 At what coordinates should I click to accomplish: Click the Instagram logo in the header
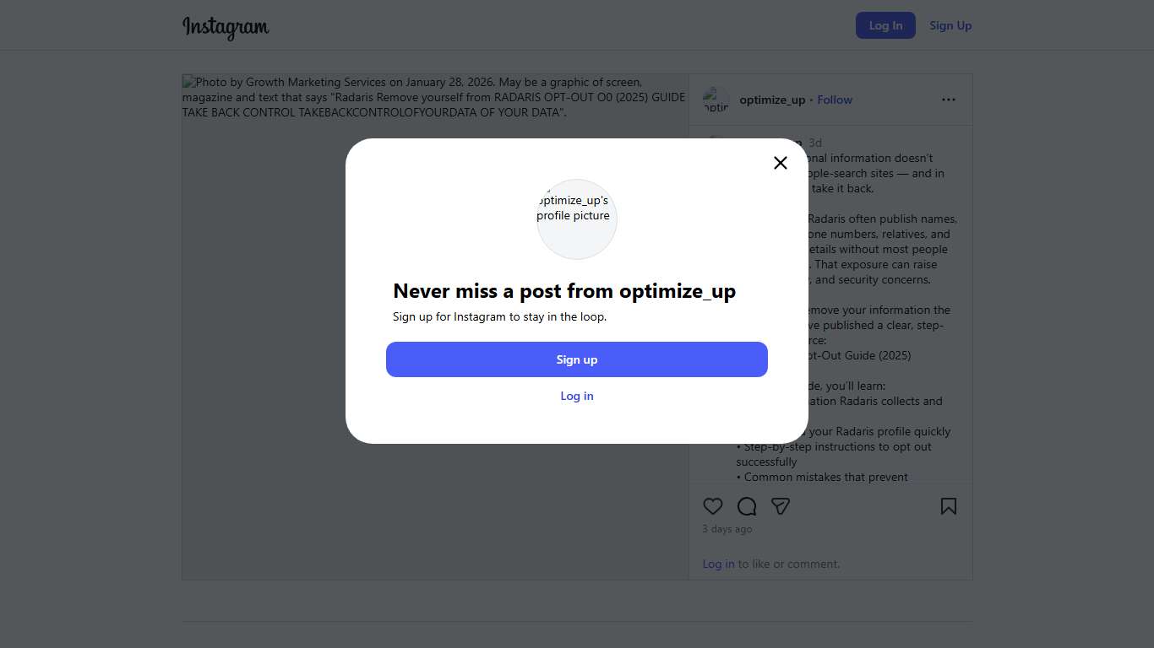[x=226, y=26]
